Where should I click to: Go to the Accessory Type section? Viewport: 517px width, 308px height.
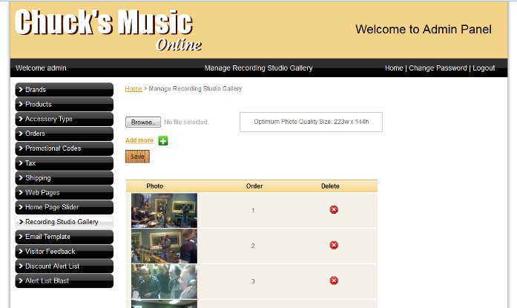pyautogui.click(x=65, y=119)
